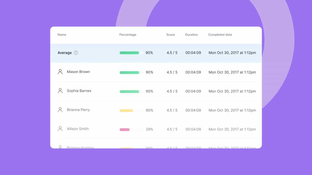Sort by the Score column header
This screenshot has width=312, height=175.
point(171,35)
